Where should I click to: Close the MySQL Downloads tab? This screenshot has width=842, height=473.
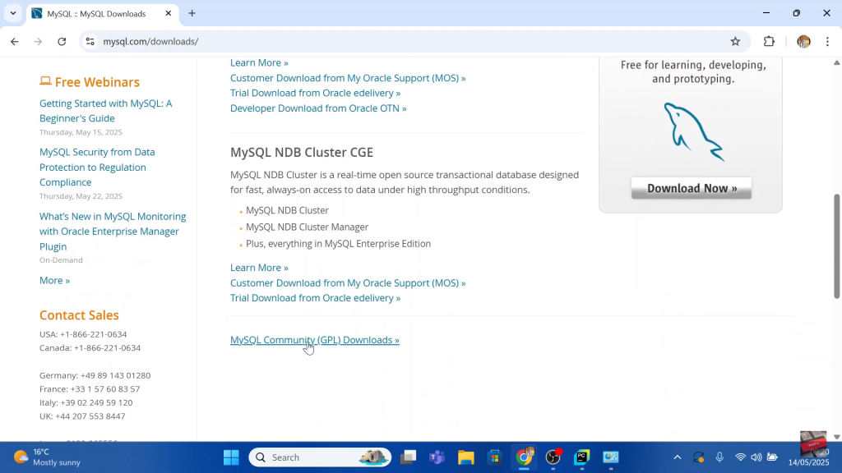point(168,13)
